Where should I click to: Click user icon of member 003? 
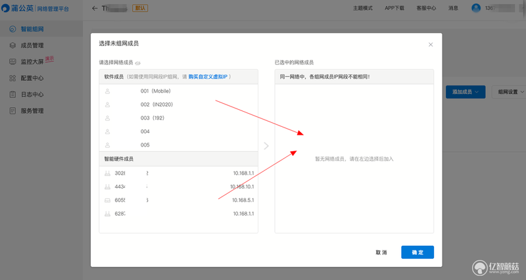[107, 118]
